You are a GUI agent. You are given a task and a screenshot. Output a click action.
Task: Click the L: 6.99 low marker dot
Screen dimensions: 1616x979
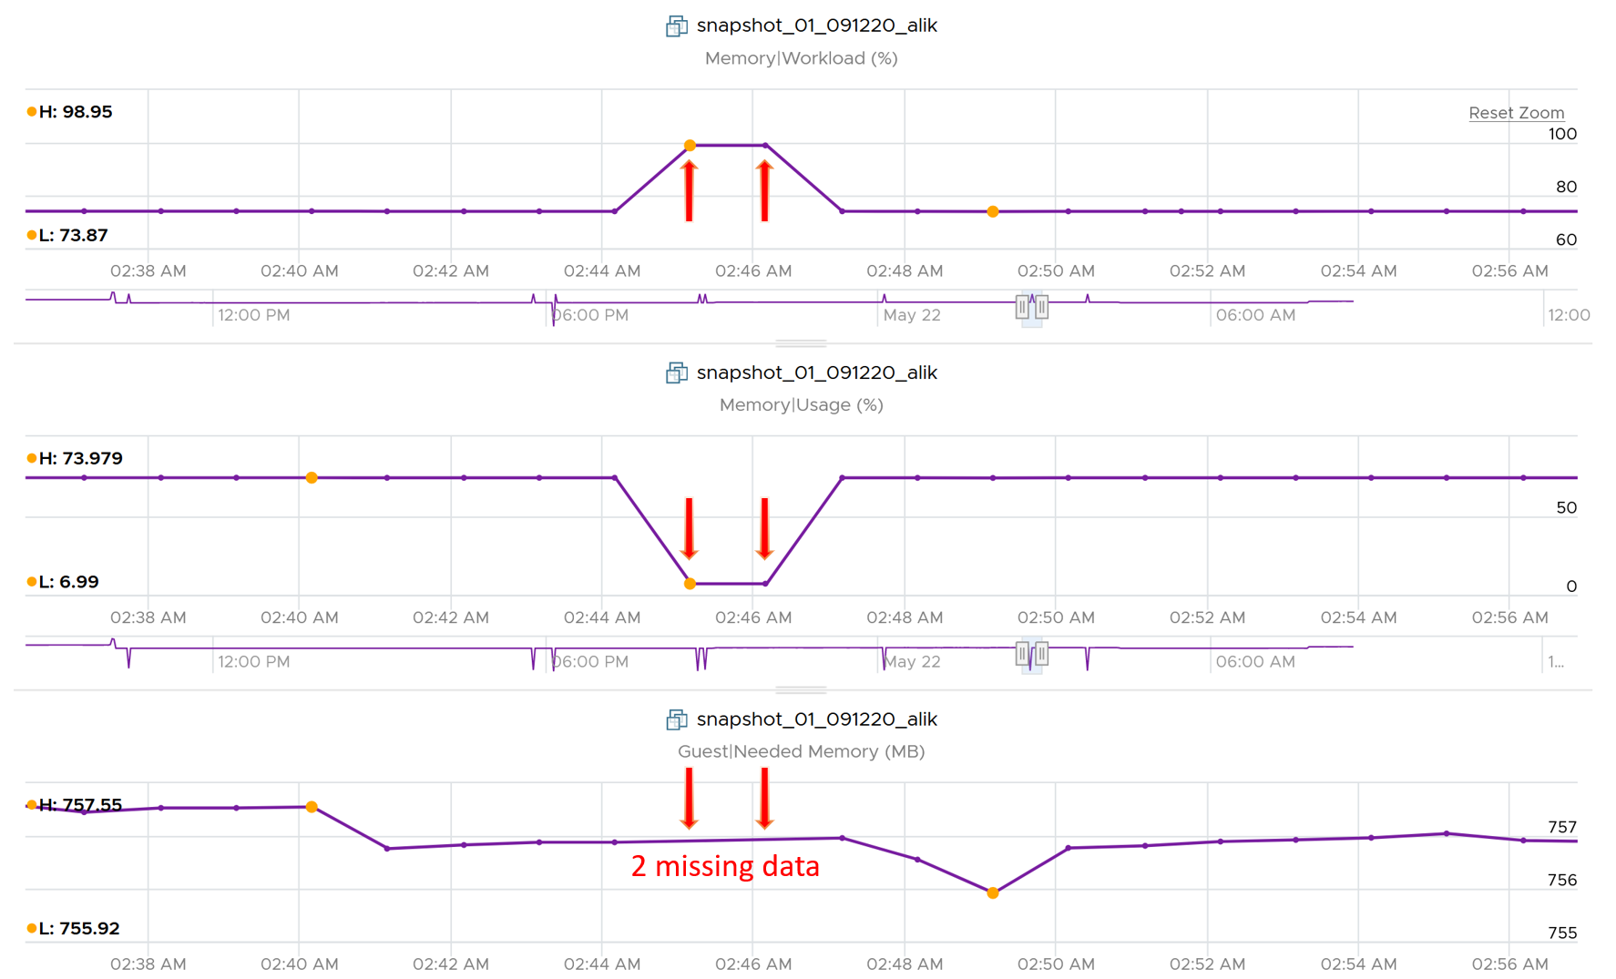pos(32,581)
